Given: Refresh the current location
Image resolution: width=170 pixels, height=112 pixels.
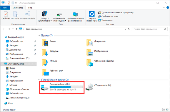Looking at the screenshot, I should pyautogui.click(x=129, y=29).
